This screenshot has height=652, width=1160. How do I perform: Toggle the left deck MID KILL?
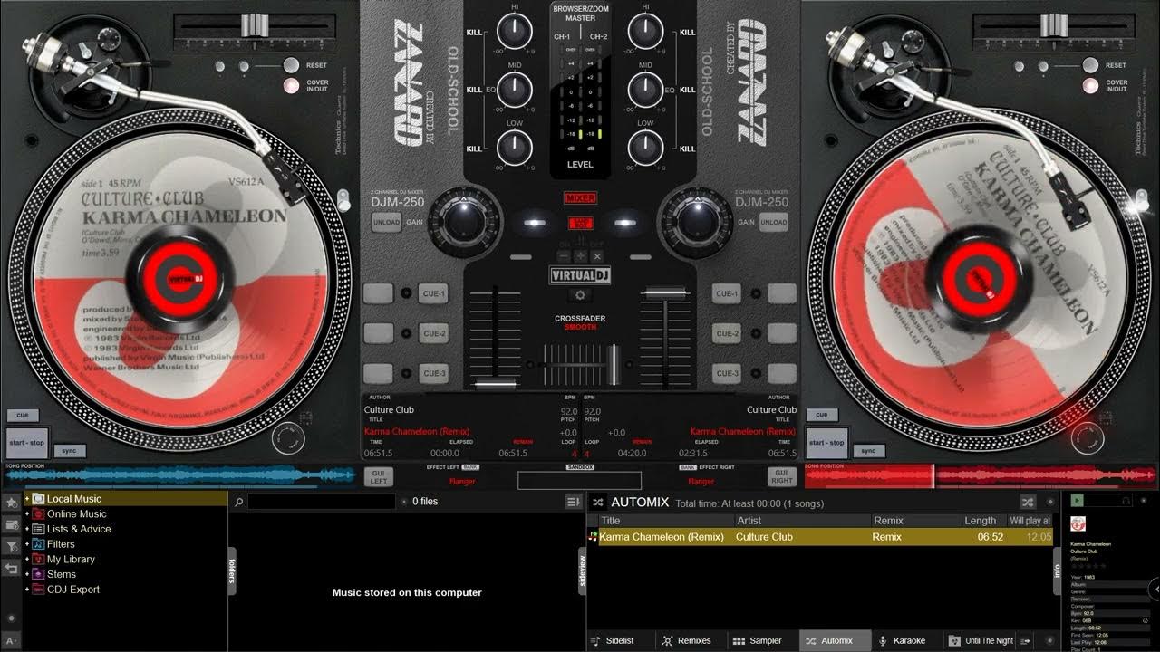coord(473,90)
